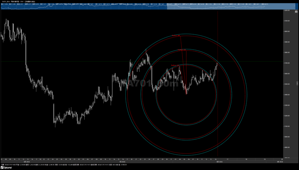Click the 6/17 date in the overview navigator
The image size is (299, 170).
(187, 4)
